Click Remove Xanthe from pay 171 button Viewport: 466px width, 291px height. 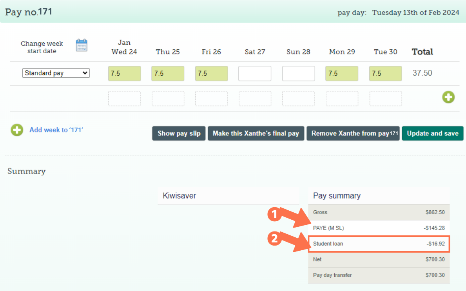353,134
